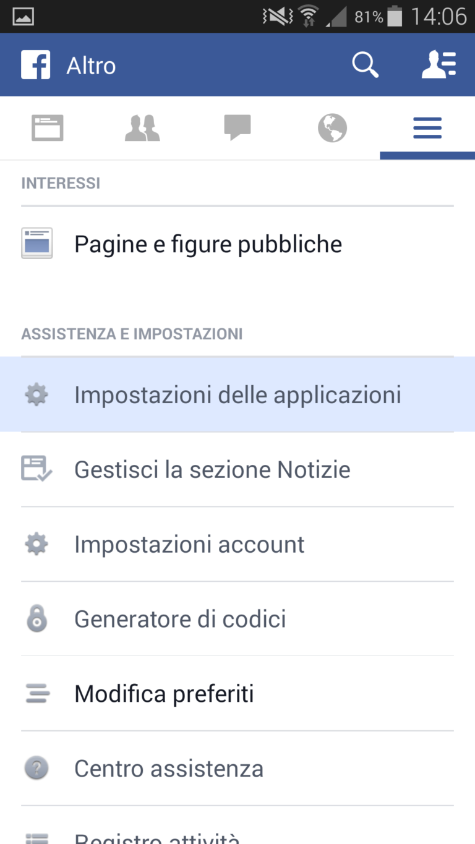Open the friends list sidebar icon

439,65
